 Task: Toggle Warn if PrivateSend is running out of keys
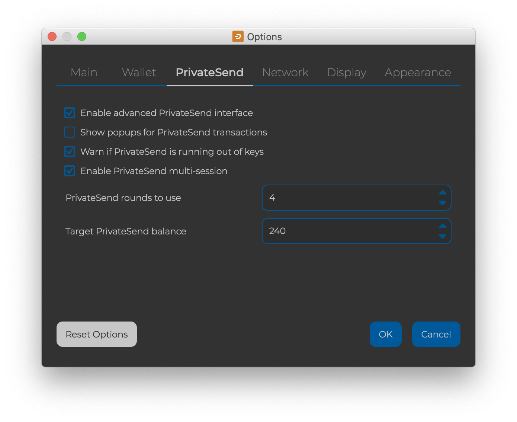coord(70,151)
